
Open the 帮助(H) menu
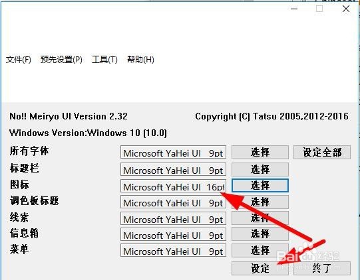pos(140,60)
